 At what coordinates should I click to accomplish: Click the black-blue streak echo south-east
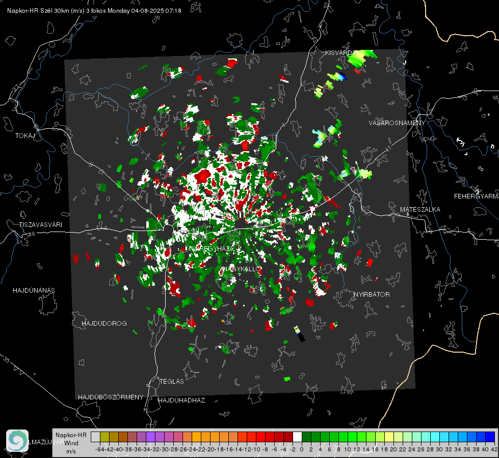(x=299, y=334)
